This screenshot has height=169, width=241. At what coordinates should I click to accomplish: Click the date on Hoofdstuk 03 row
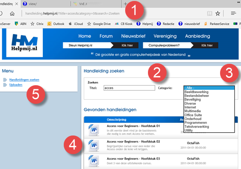(193, 163)
